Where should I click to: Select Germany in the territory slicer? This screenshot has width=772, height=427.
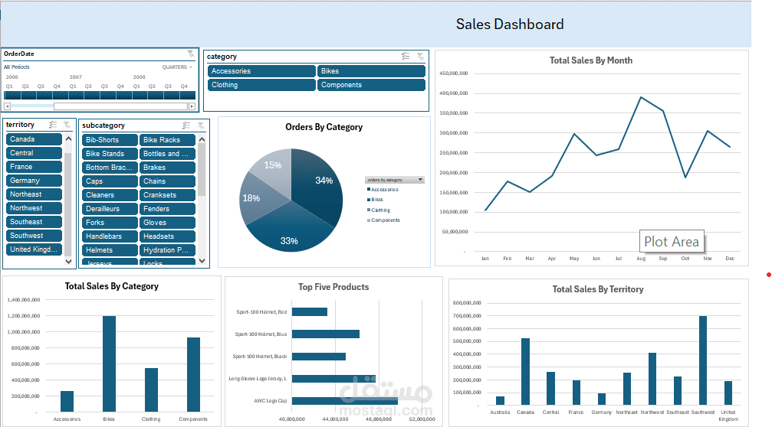[34, 181]
